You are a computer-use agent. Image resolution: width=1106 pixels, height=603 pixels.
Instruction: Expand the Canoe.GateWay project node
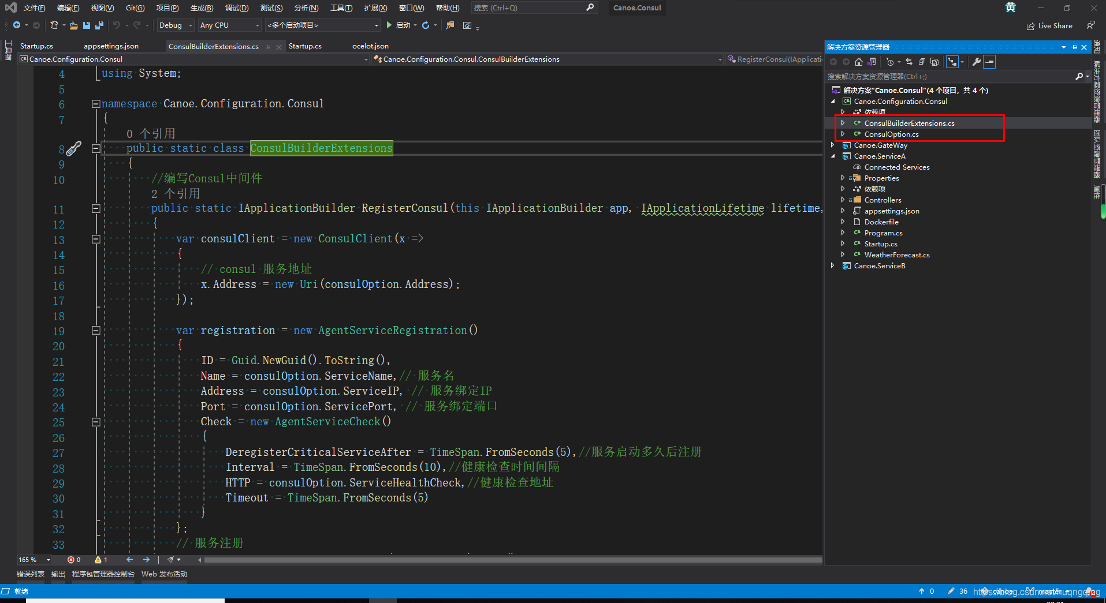[833, 145]
